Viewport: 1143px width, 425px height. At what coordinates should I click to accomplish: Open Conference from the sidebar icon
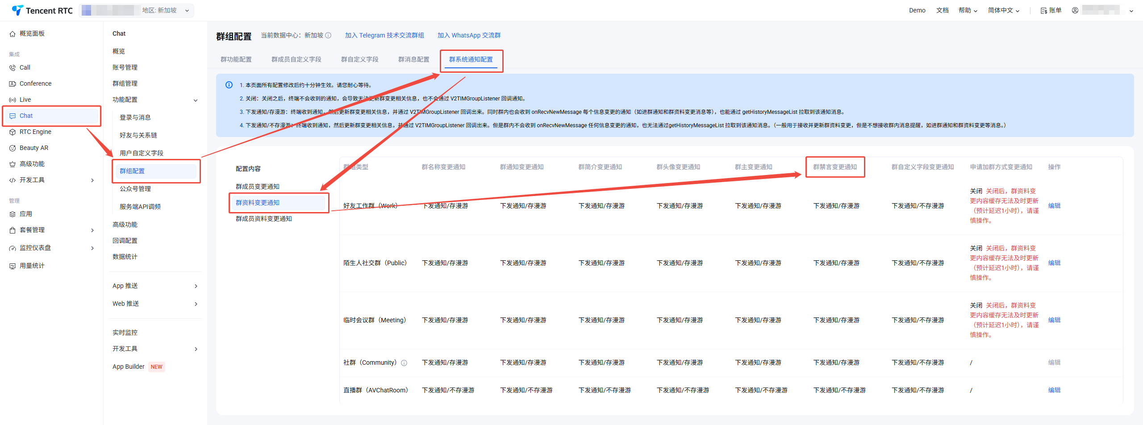(x=13, y=84)
